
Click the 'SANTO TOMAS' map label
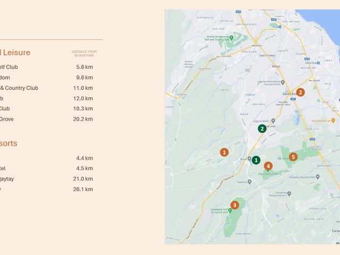coord(267,56)
